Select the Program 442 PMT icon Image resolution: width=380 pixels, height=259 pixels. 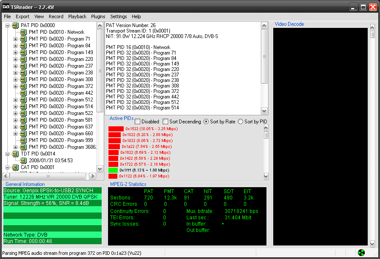point(23,93)
